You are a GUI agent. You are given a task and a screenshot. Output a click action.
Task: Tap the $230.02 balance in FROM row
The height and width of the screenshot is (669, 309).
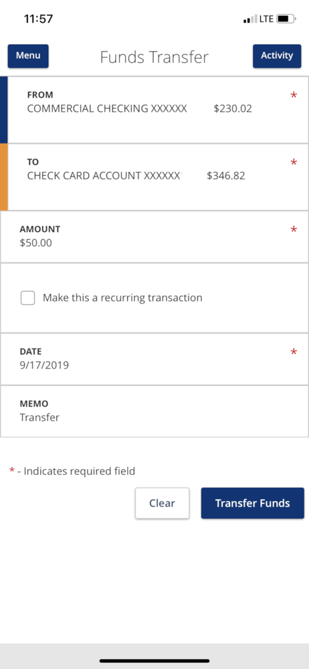233,109
